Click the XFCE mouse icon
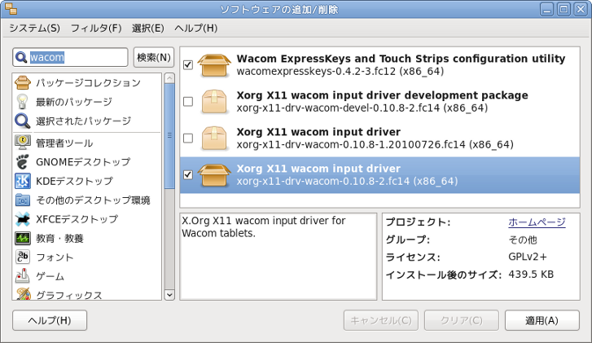The height and width of the screenshot is (343, 592). pyautogui.click(x=22, y=219)
